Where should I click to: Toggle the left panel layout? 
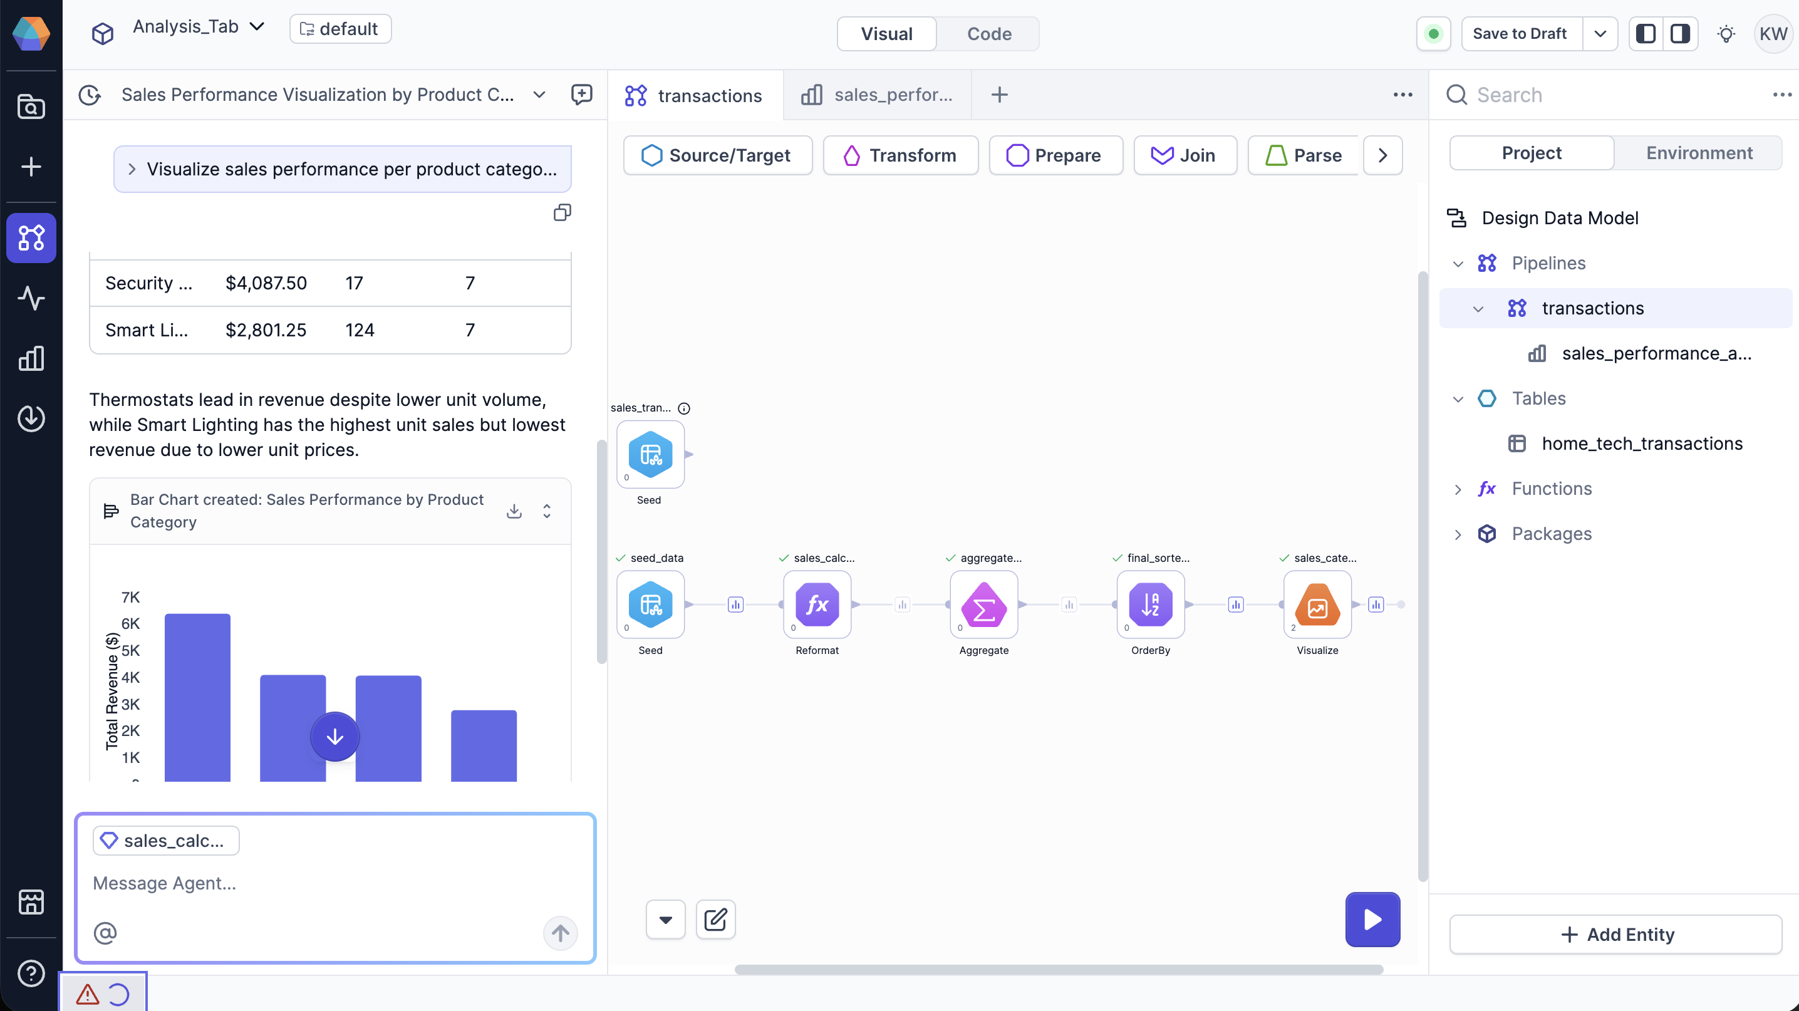1646,34
